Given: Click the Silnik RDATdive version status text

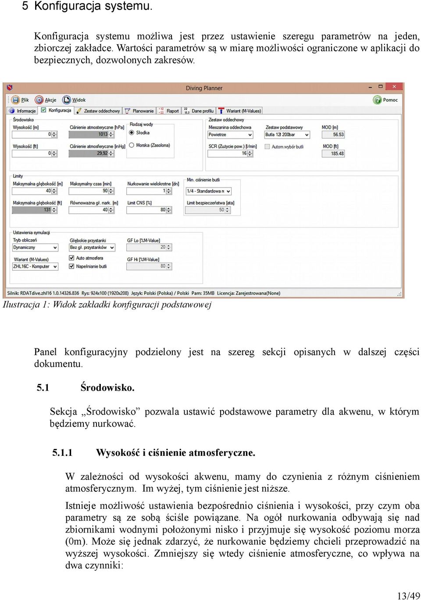Looking at the screenshot, I should coord(43,293).
